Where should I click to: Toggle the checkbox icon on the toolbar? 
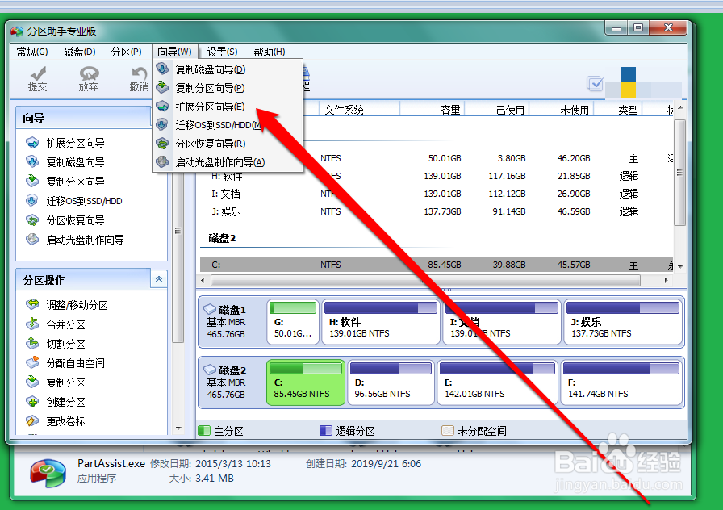[x=596, y=84]
